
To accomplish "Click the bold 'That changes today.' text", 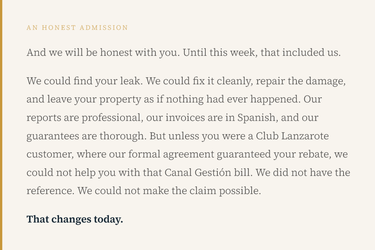I will (x=75, y=219).
